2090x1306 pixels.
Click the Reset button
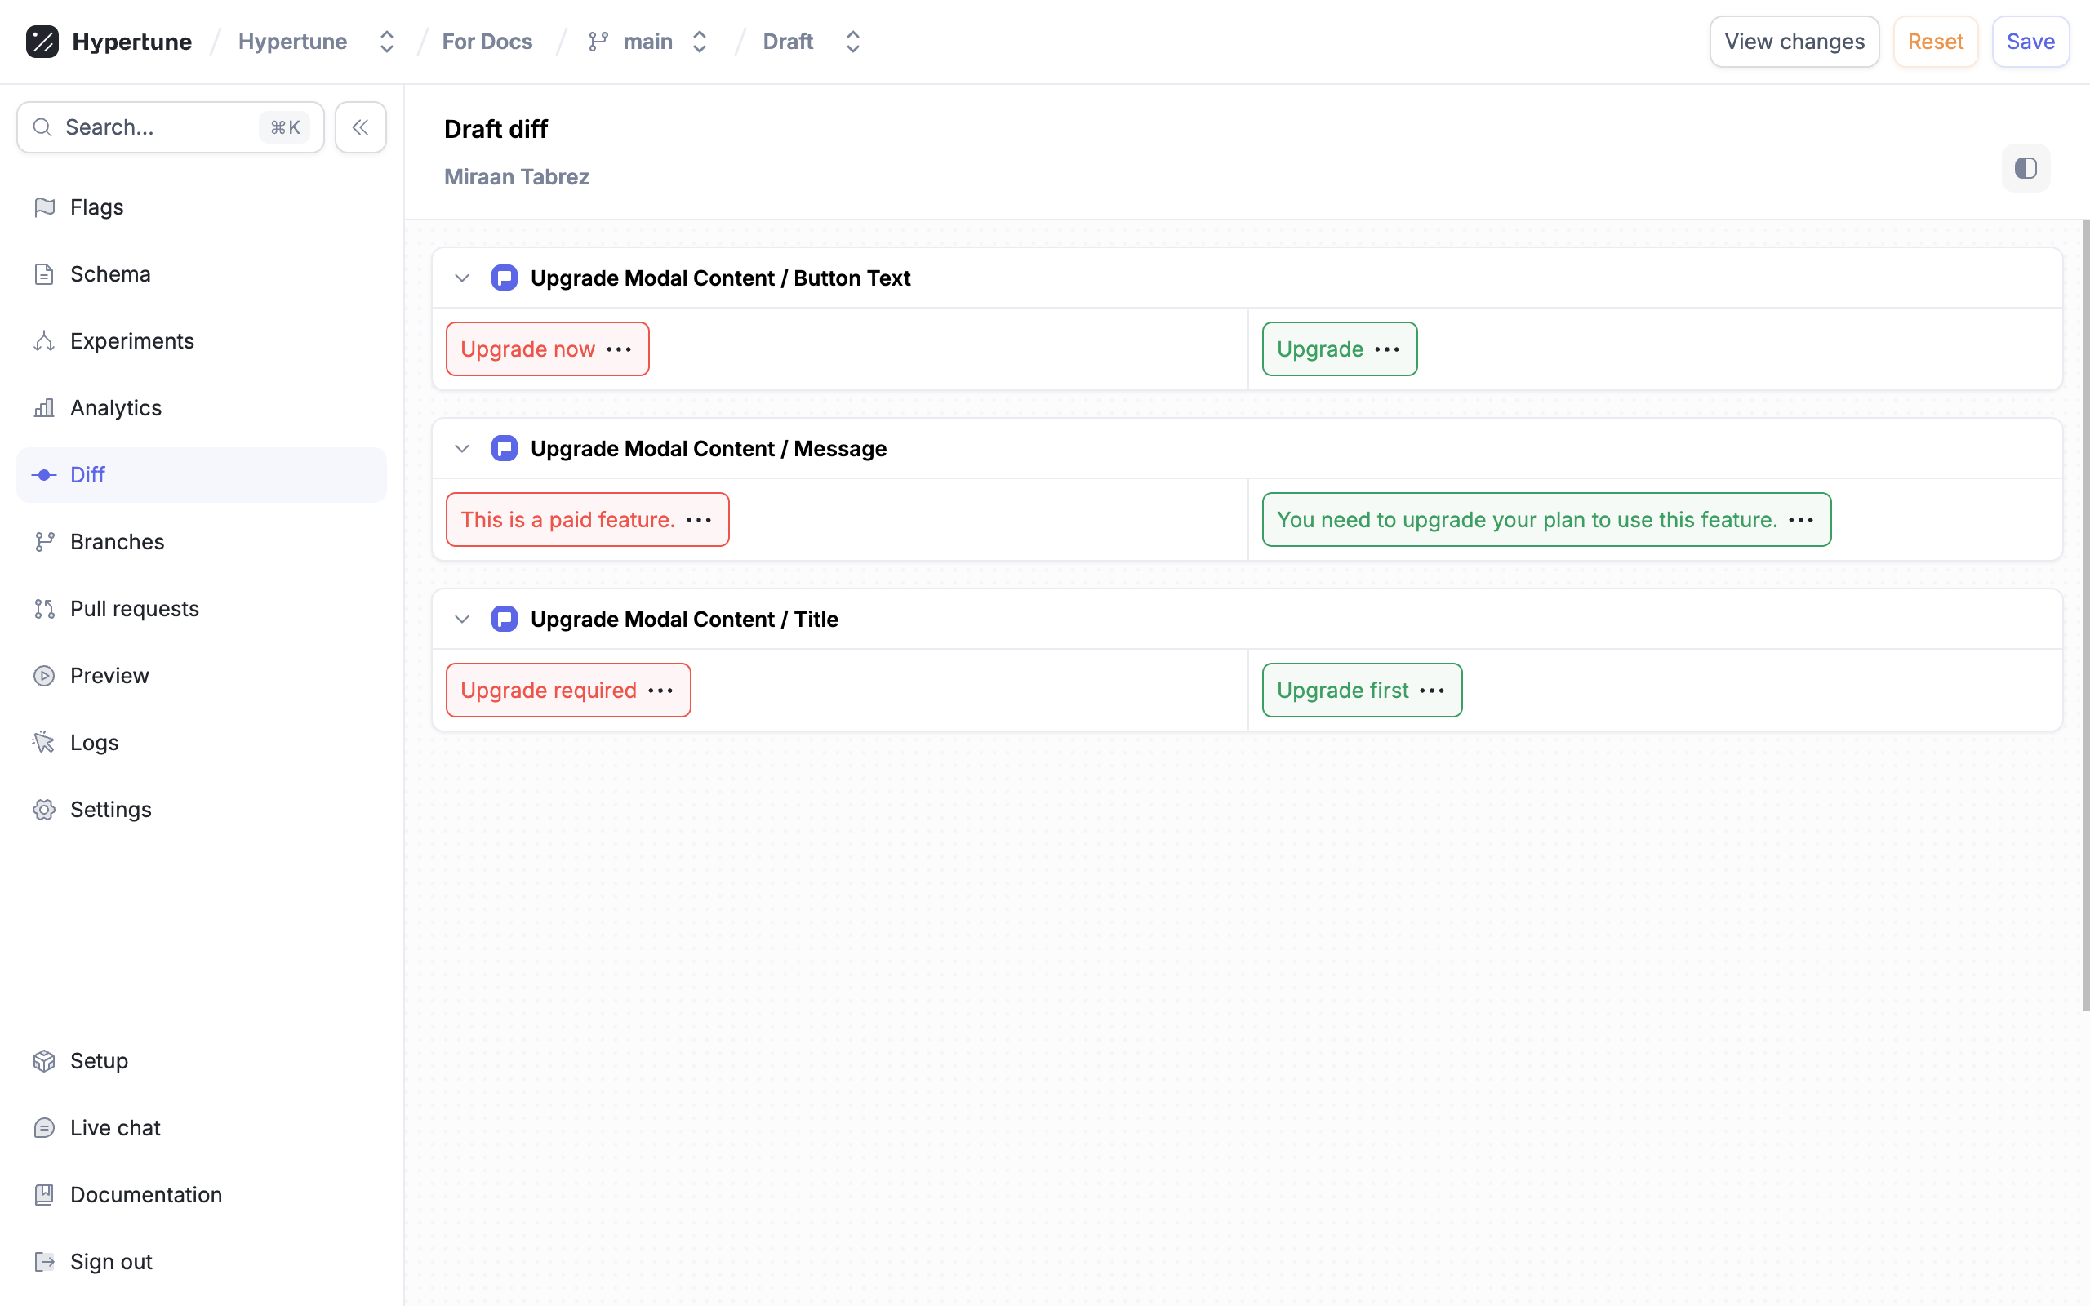click(x=1935, y=42)
